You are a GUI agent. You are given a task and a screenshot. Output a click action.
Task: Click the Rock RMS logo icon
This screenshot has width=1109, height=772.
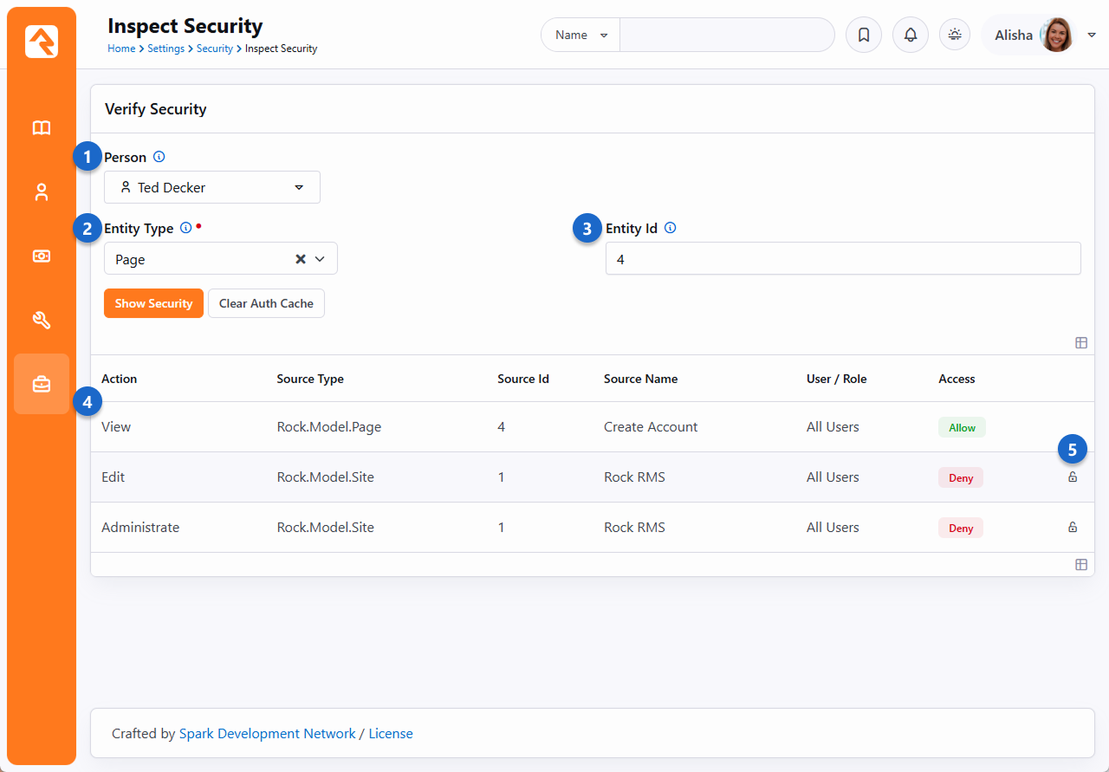coord(42,42)
